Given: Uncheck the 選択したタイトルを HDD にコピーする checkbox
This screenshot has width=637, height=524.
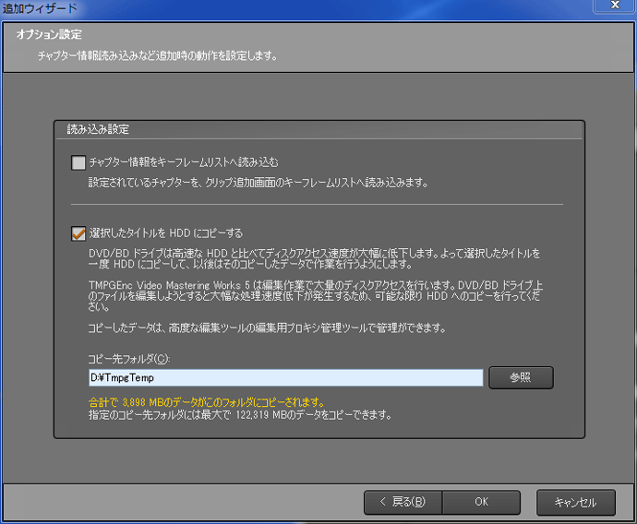Looking at the screenshot, I should click(x=78, y=233).
